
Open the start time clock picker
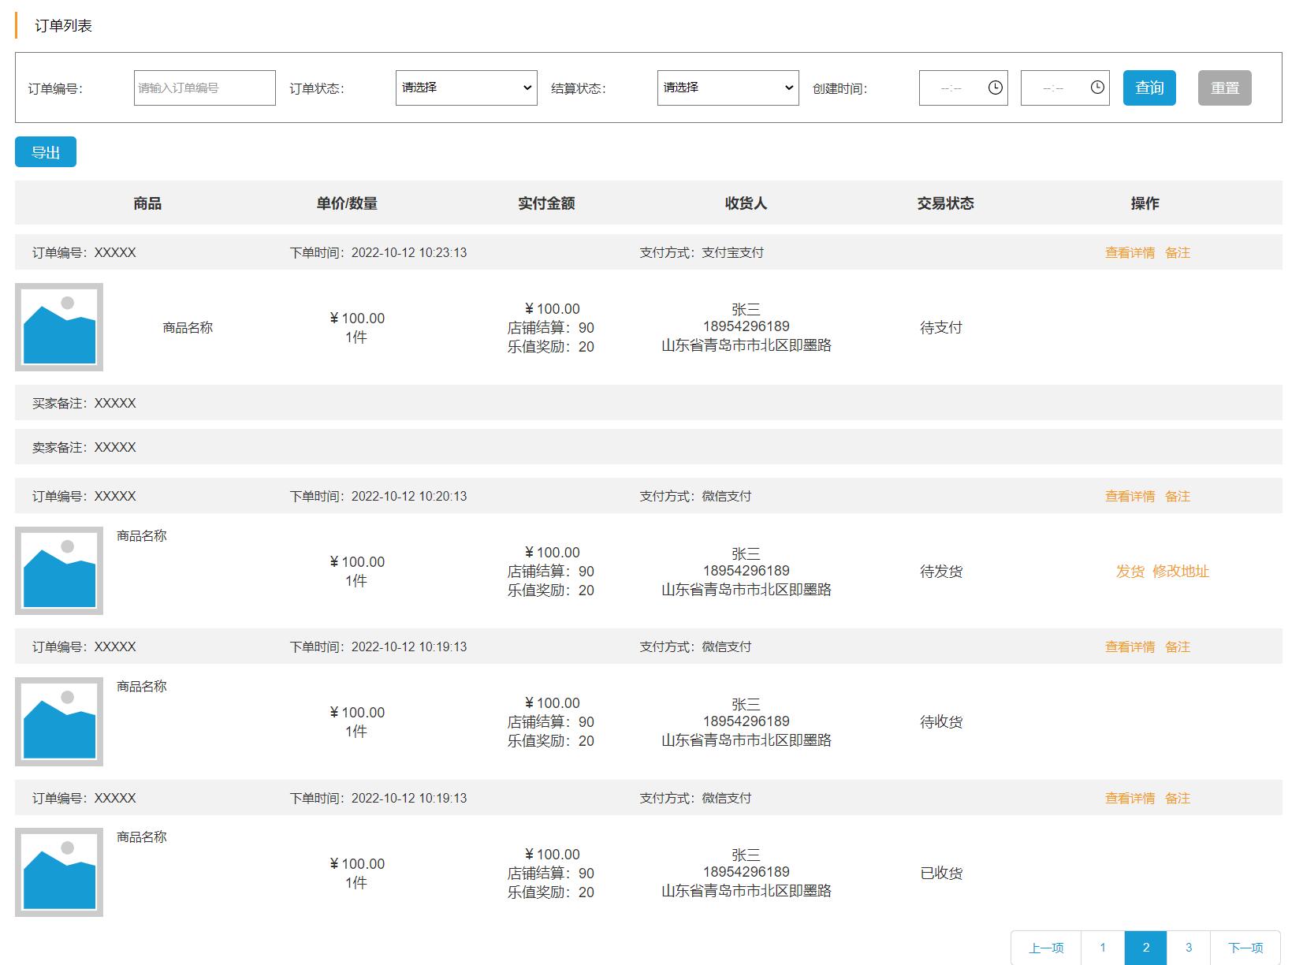pos(995,88)
